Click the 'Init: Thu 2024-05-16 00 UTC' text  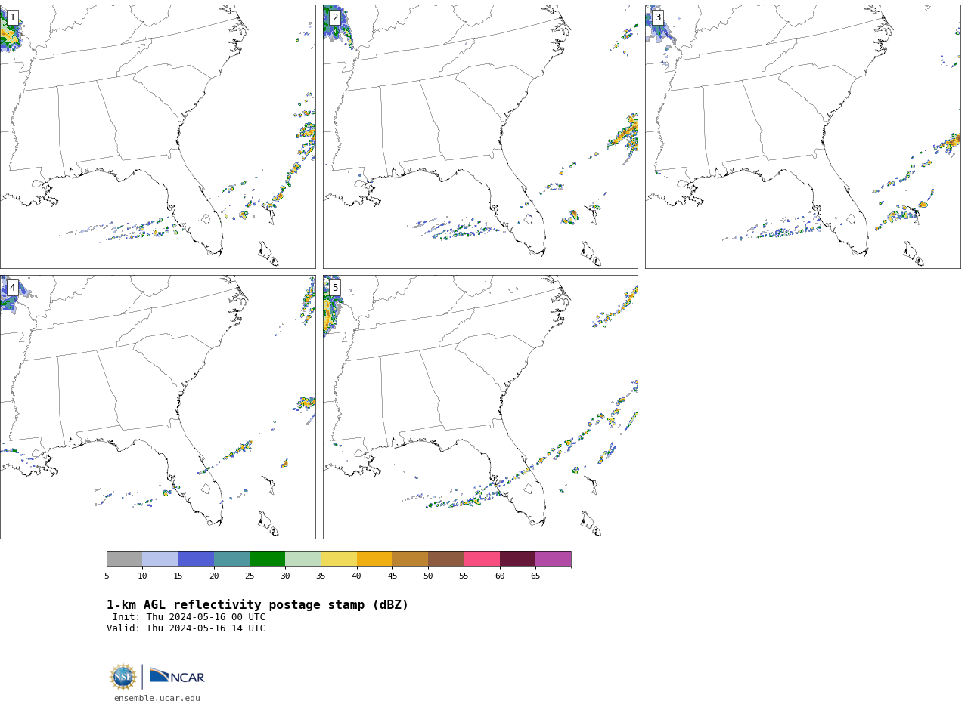[189, 617]
